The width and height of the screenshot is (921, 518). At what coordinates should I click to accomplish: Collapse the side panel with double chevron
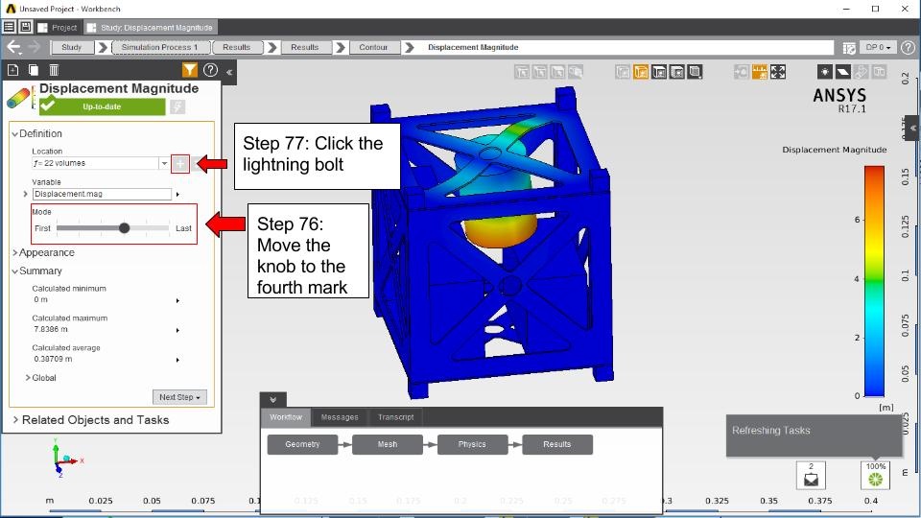229,72
